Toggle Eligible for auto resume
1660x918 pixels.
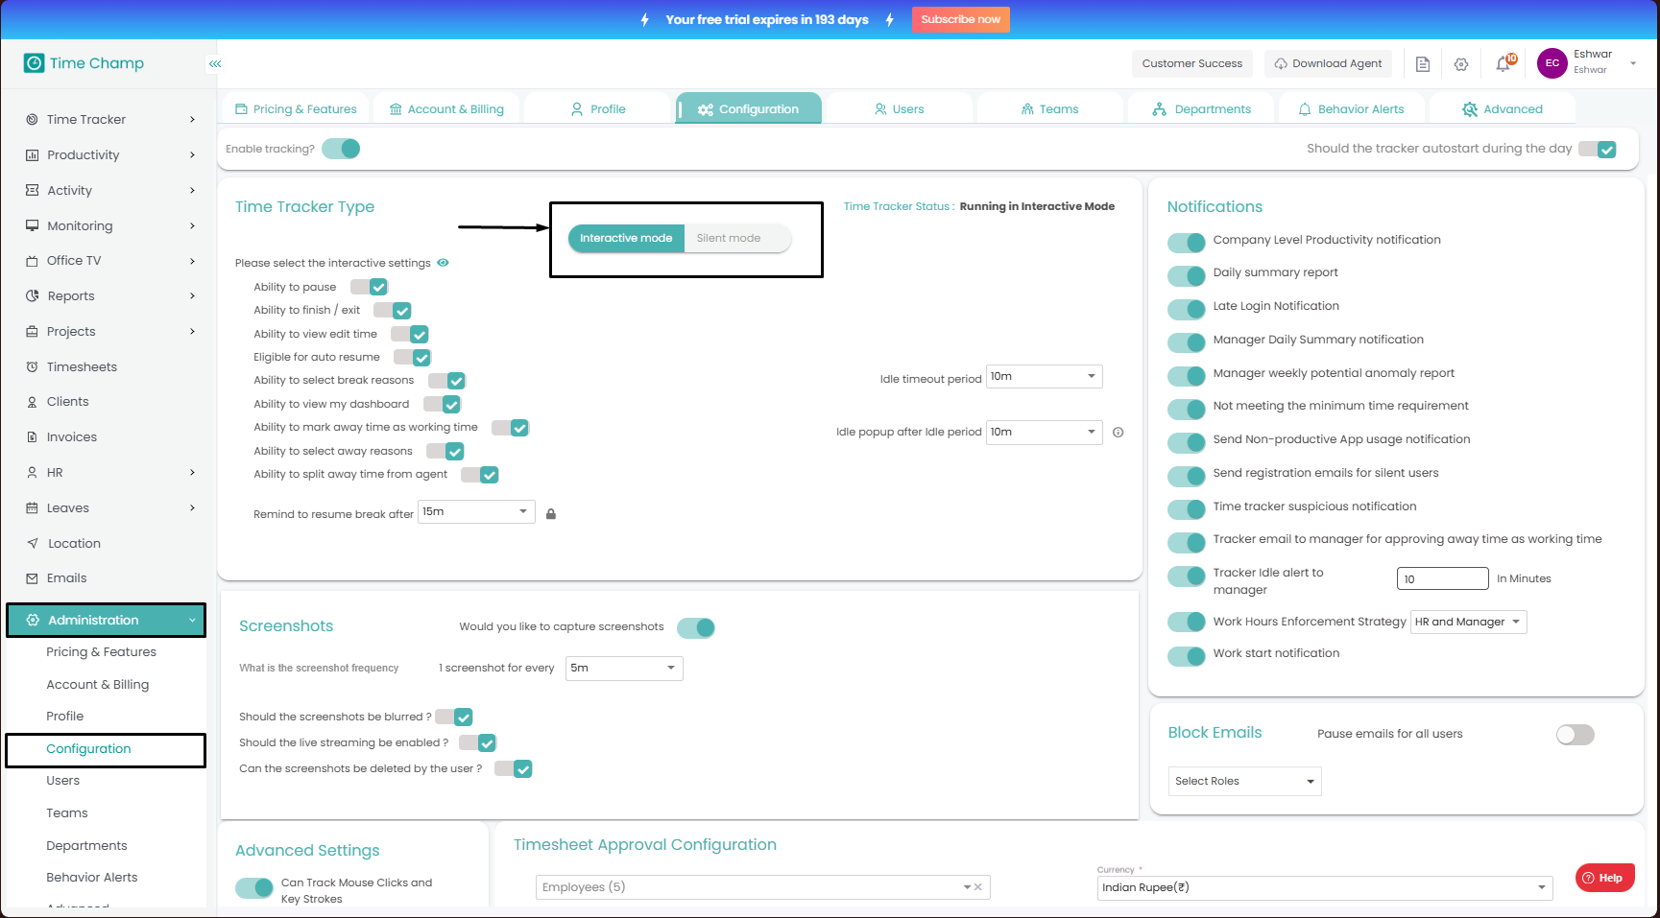click(x=413, y=358)
